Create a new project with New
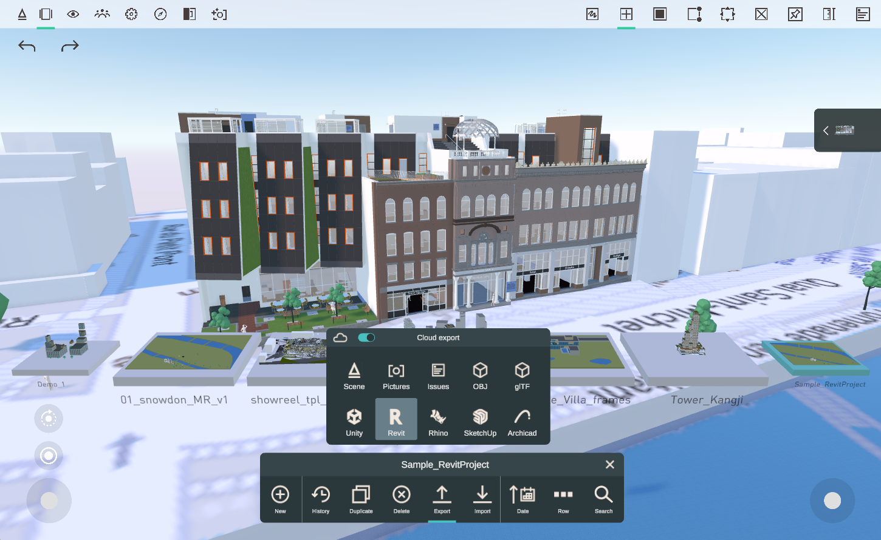This screenshot has height=540, width=881. click(x=281, y=499)
